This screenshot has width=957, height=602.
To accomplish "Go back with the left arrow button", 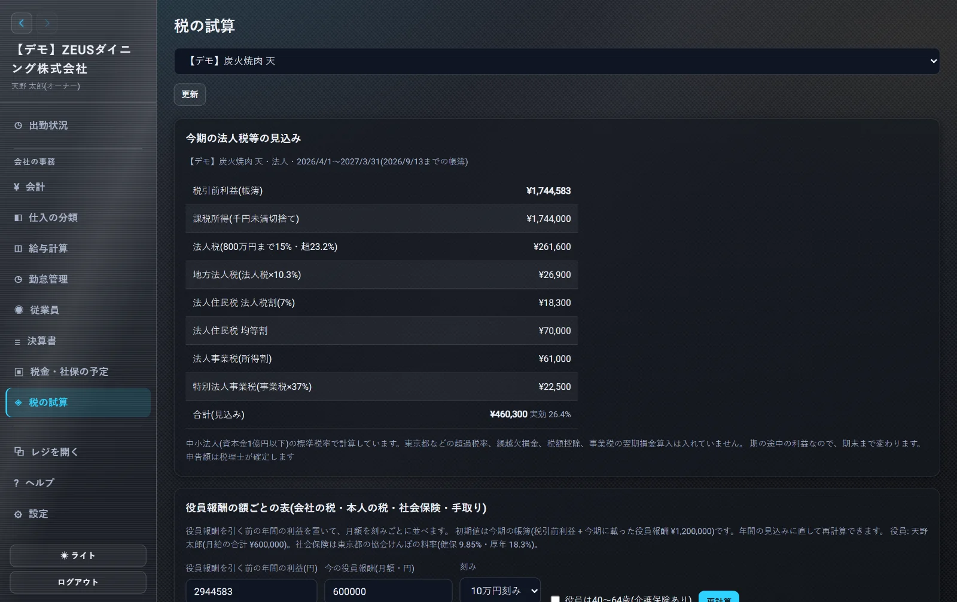I will (x=22, y=23).
